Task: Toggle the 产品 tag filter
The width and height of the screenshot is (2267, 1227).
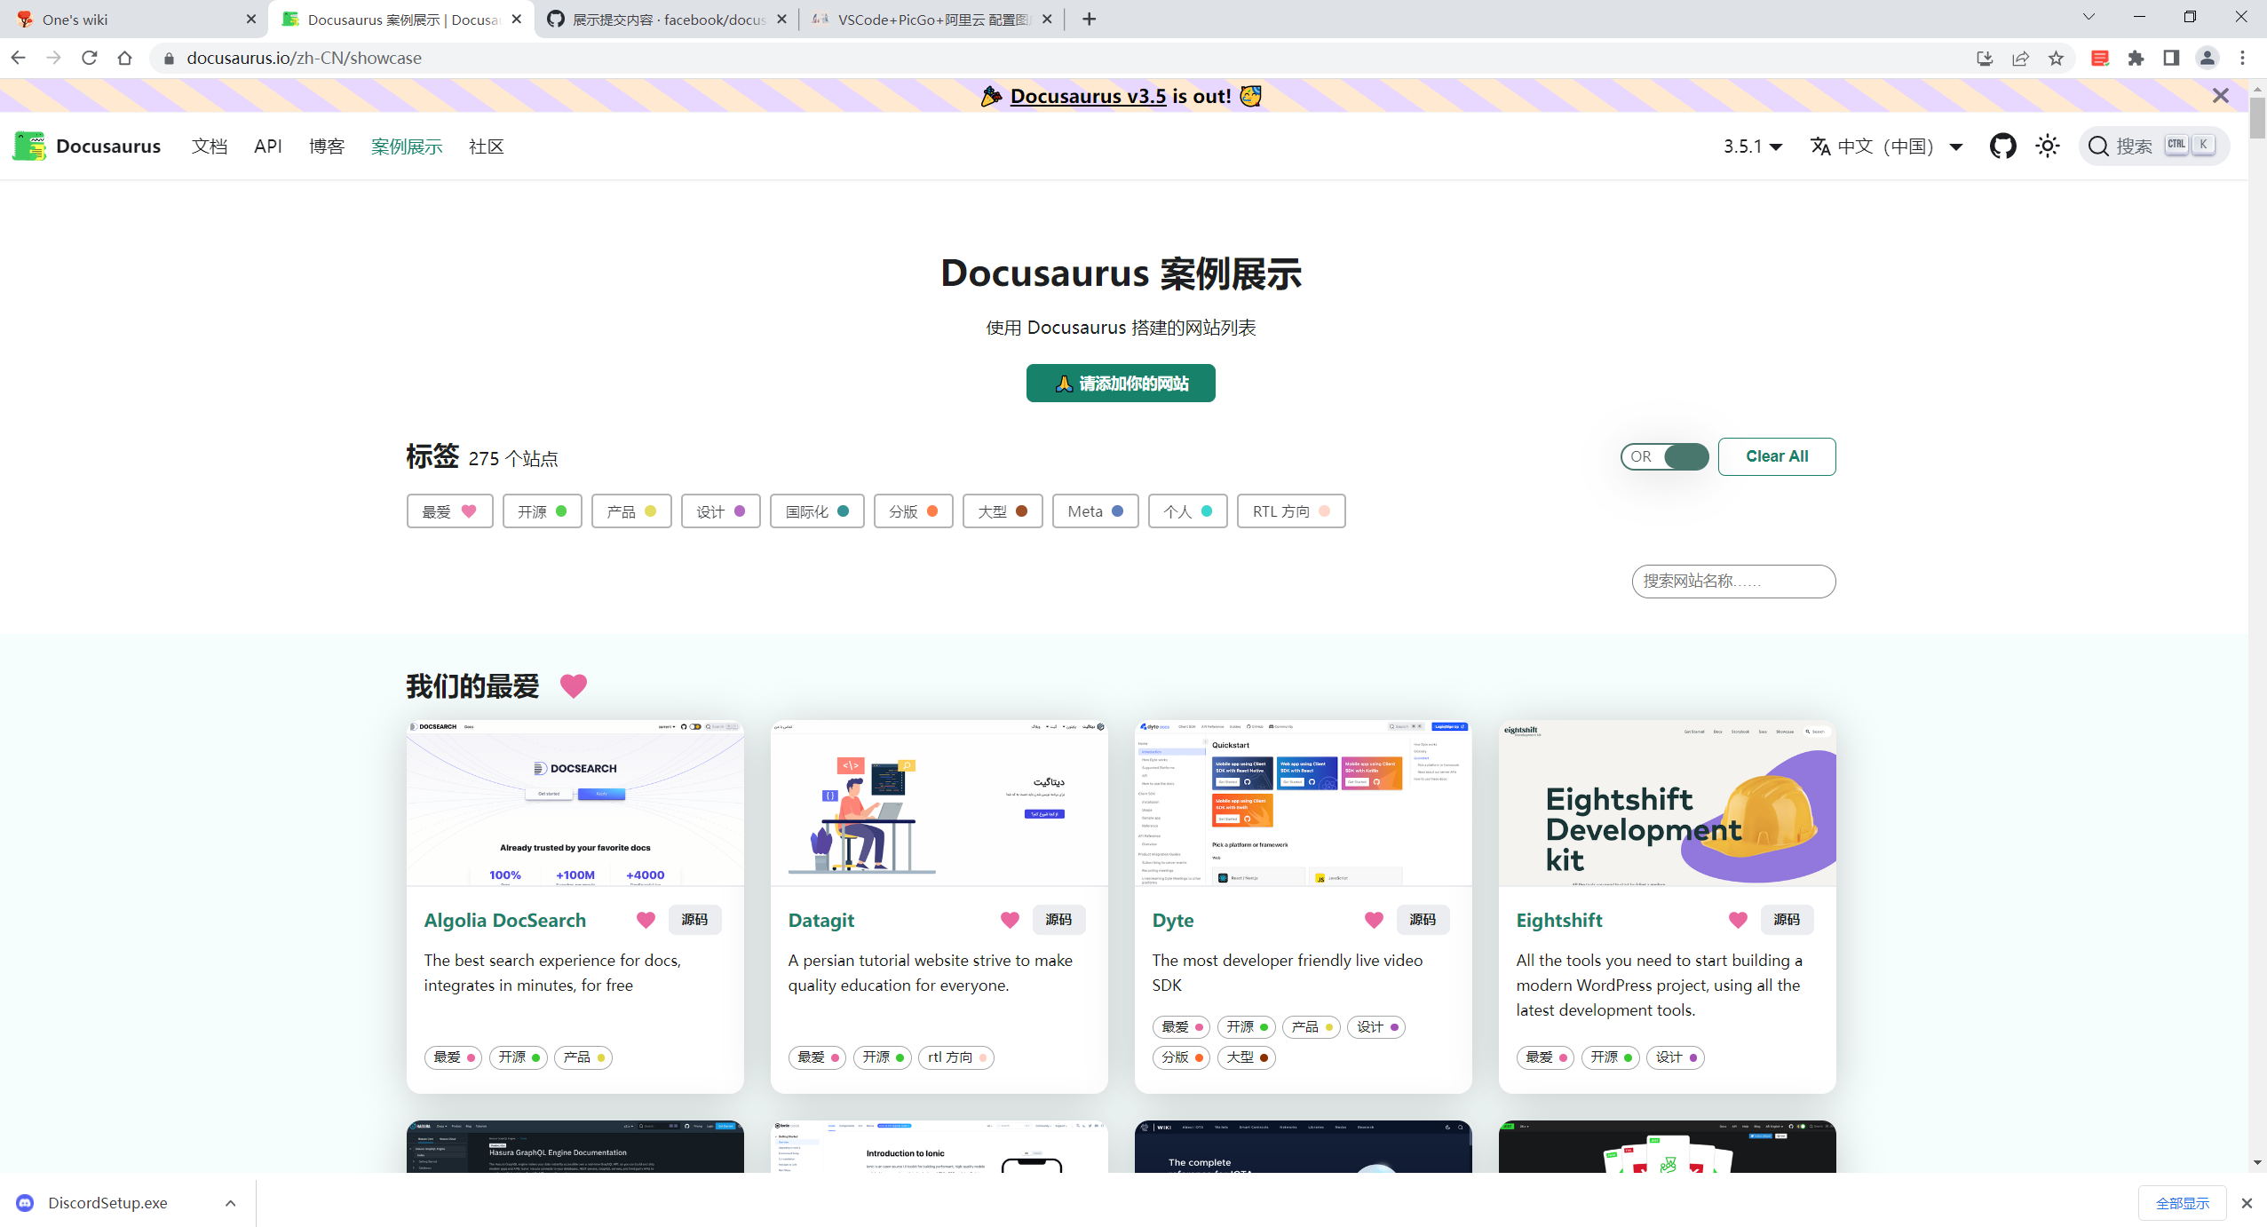Action: tap(631, 511)
